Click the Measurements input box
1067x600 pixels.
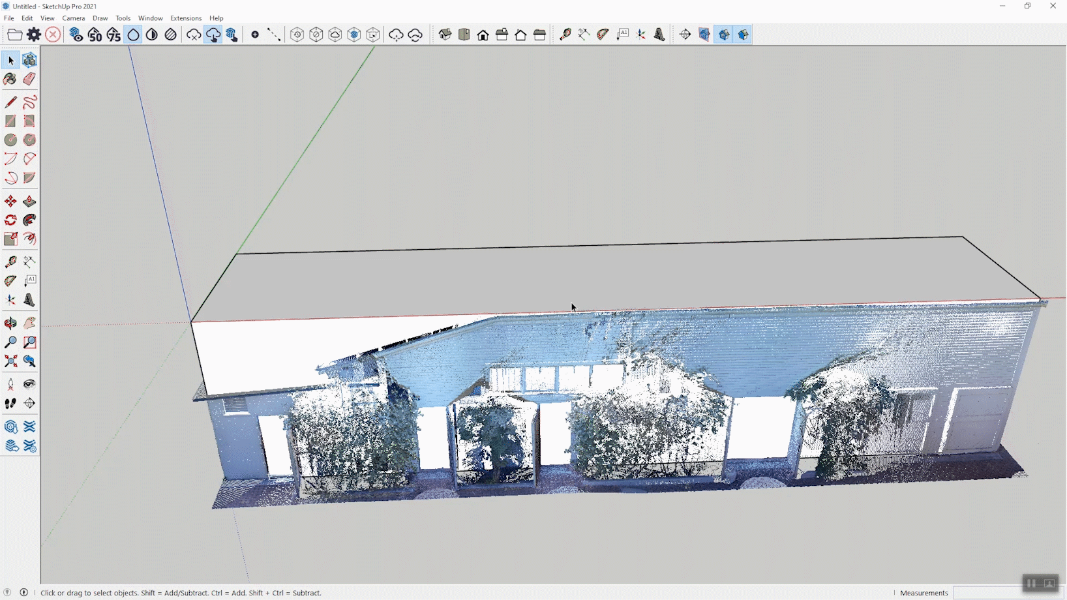tap(985, 593)
